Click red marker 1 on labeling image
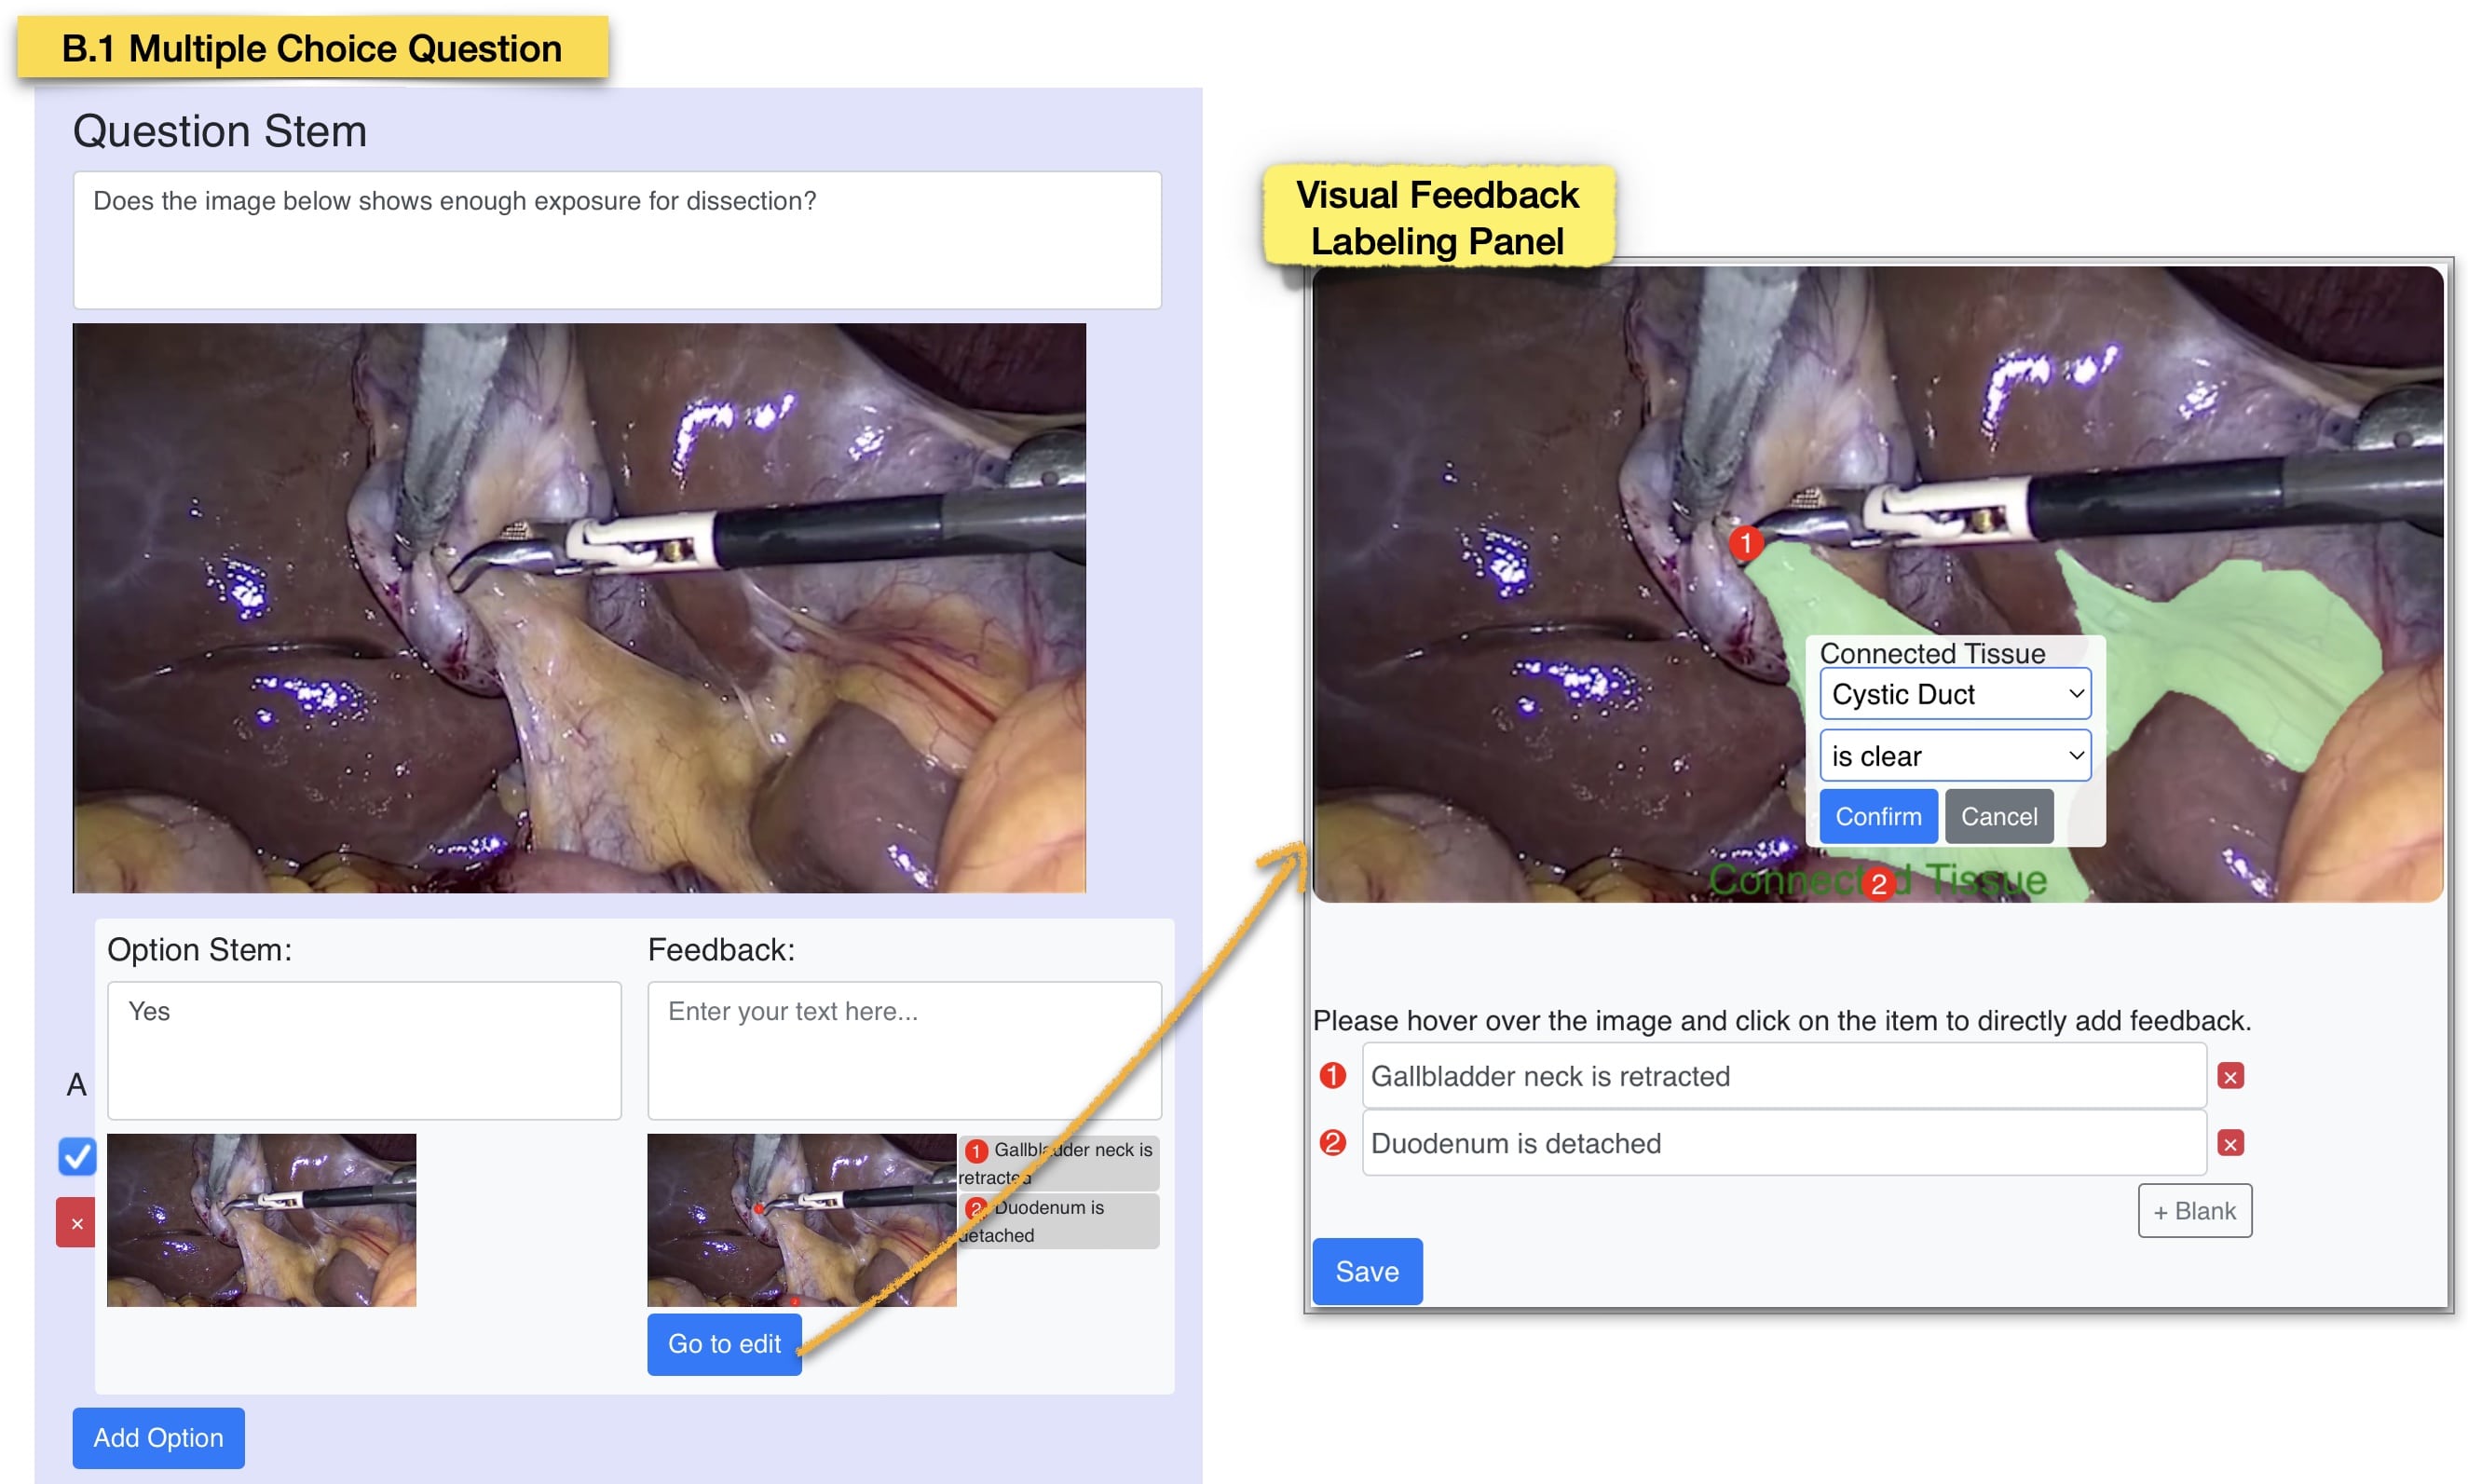This screenshot has width=2468, height=1484. (1745, 543)
